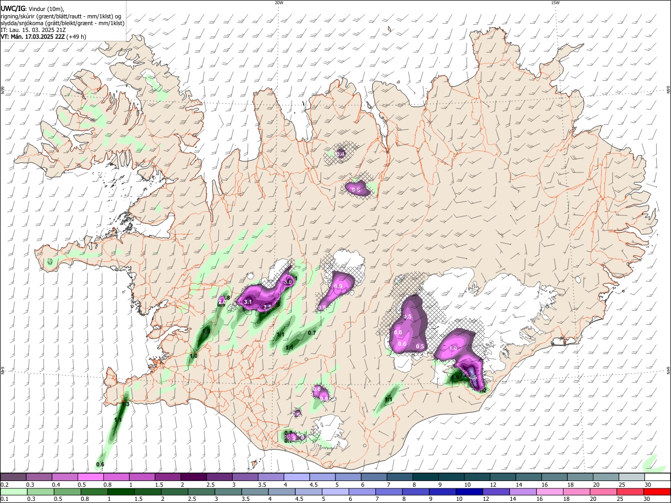671x503 pixels.
Task: Click the title text 'UWC/IG: Vindur (10m)'
Action: pyautogui.click(x=33, y=9)
